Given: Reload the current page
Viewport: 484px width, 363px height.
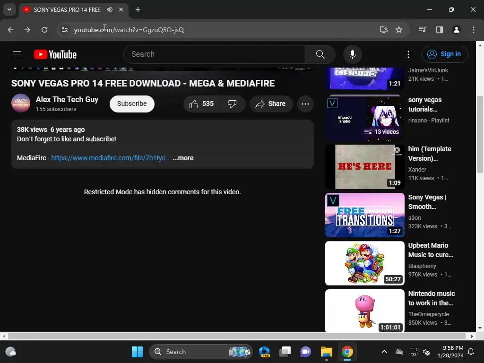Looking at the screenshot, I should click(x=44, y=30).
